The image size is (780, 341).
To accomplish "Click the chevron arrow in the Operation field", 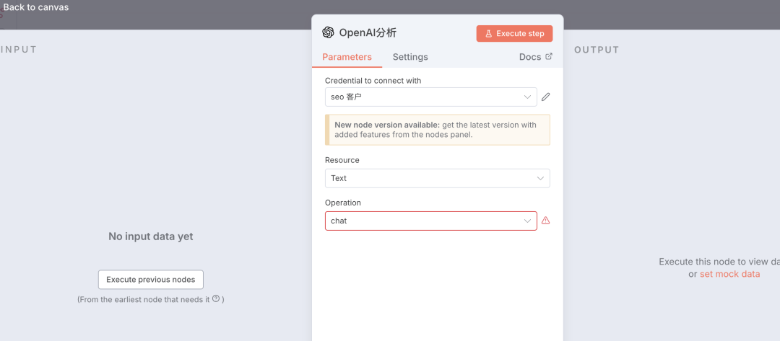I will [527, 221].
